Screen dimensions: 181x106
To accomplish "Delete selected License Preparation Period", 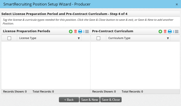I will pyautogui.click(x=76, y=31).
